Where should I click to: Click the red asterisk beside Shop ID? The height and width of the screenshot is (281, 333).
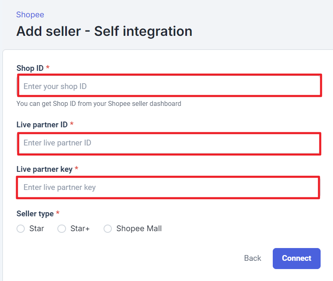click(48, 68)
